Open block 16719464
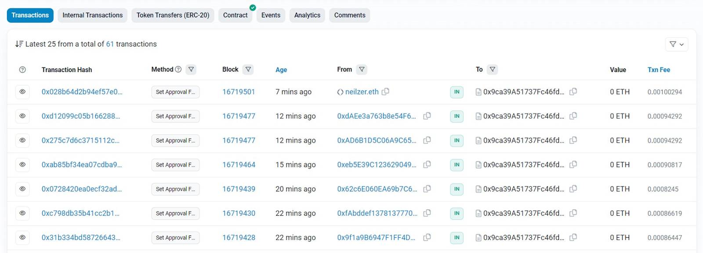 (239, 165)
